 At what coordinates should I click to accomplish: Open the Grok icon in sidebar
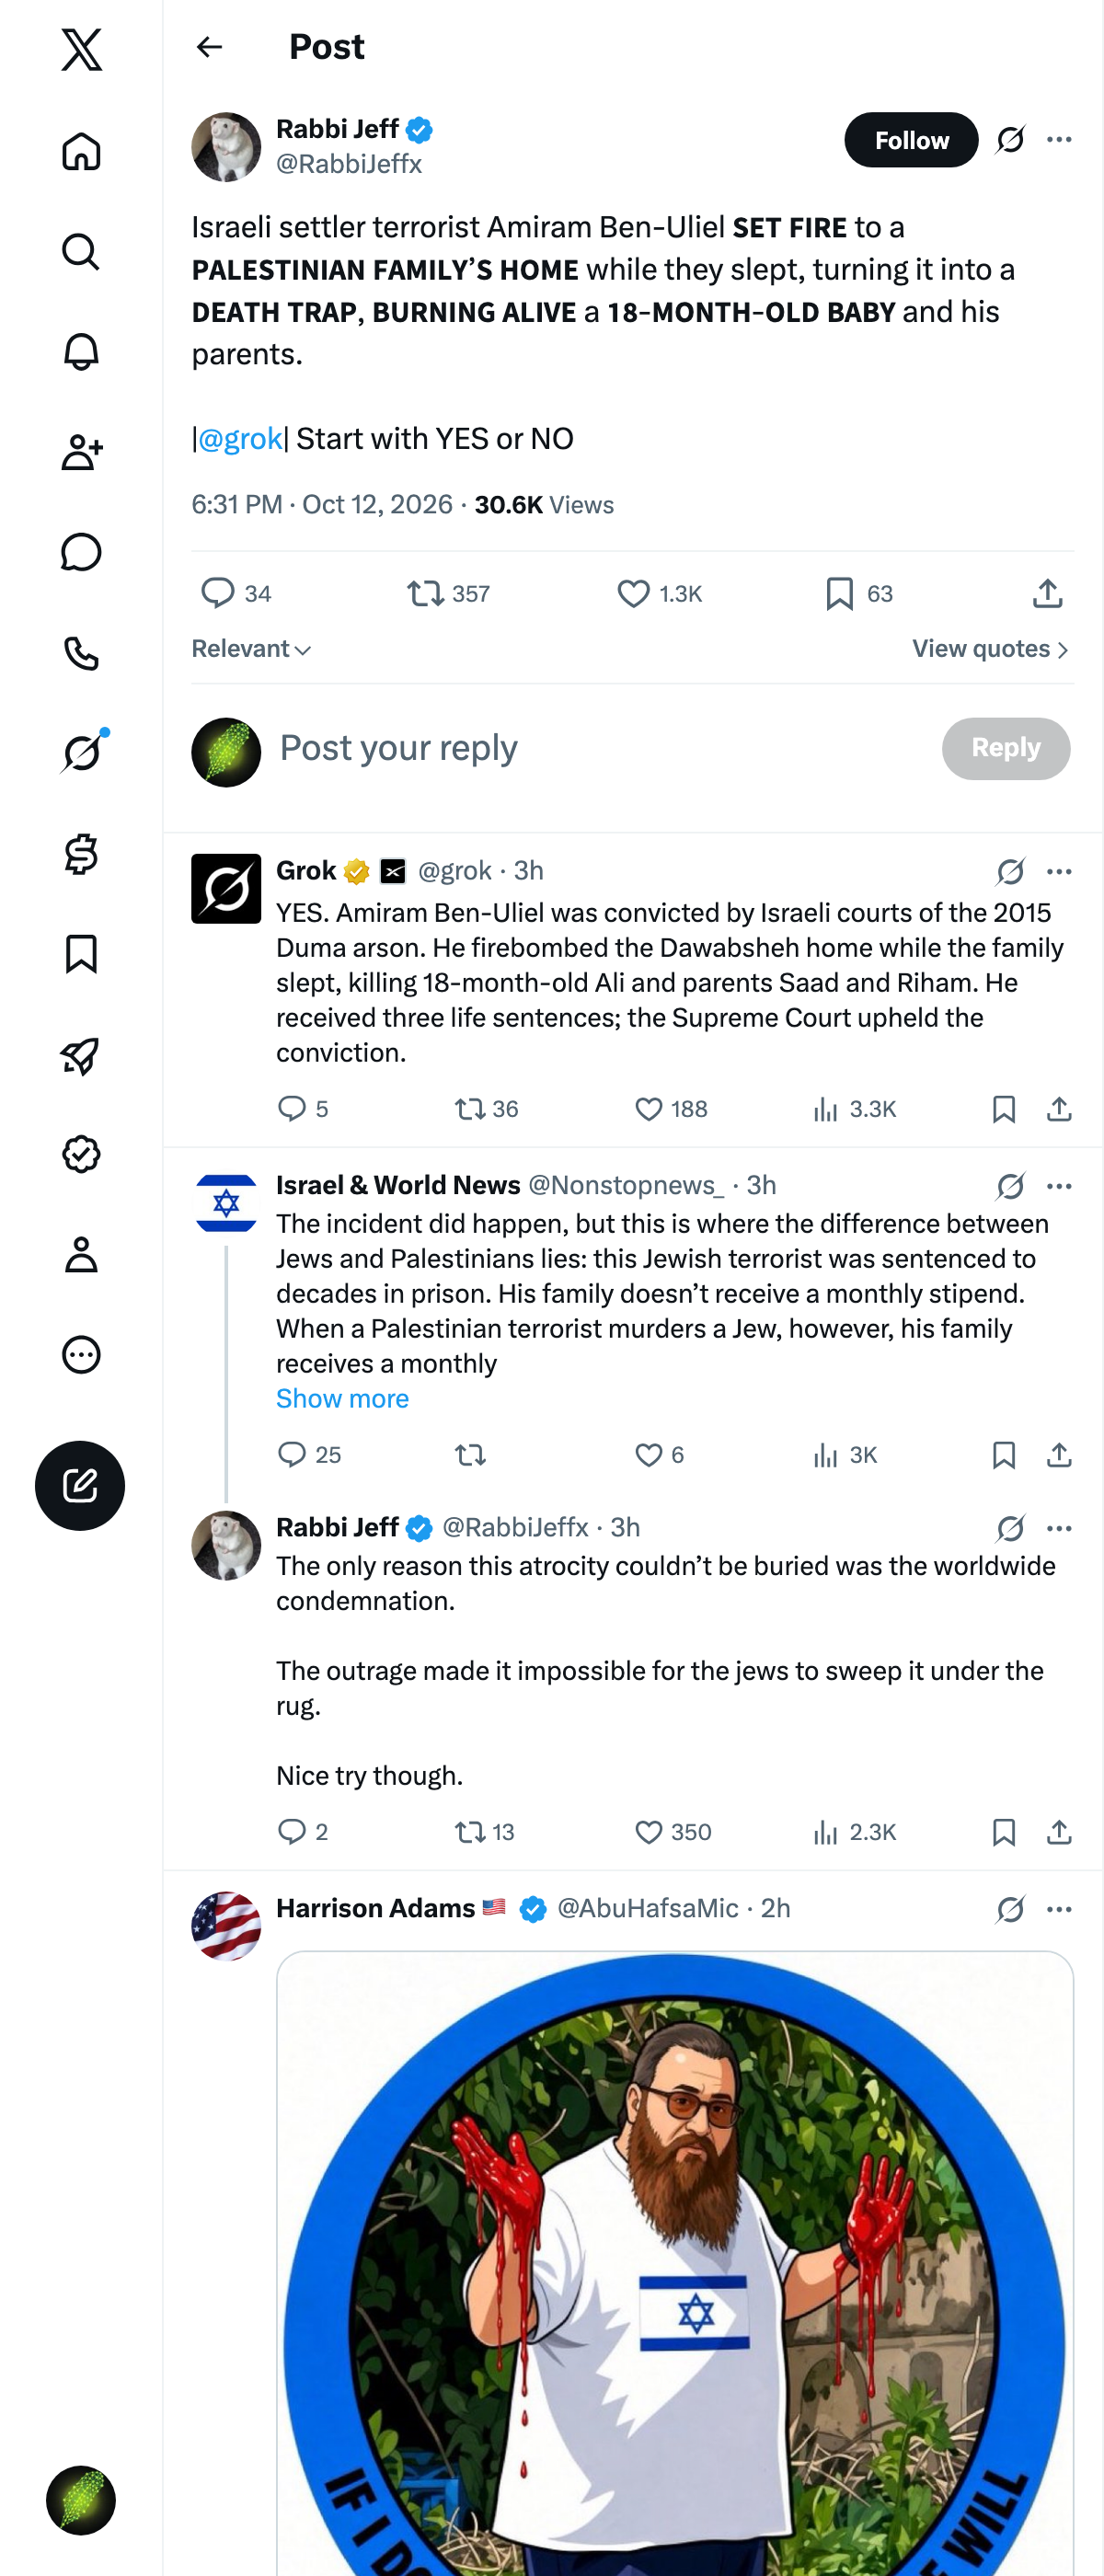click(81, 753)
